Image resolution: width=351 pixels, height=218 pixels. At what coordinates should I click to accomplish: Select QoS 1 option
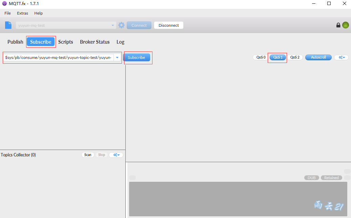click(277, 57)
